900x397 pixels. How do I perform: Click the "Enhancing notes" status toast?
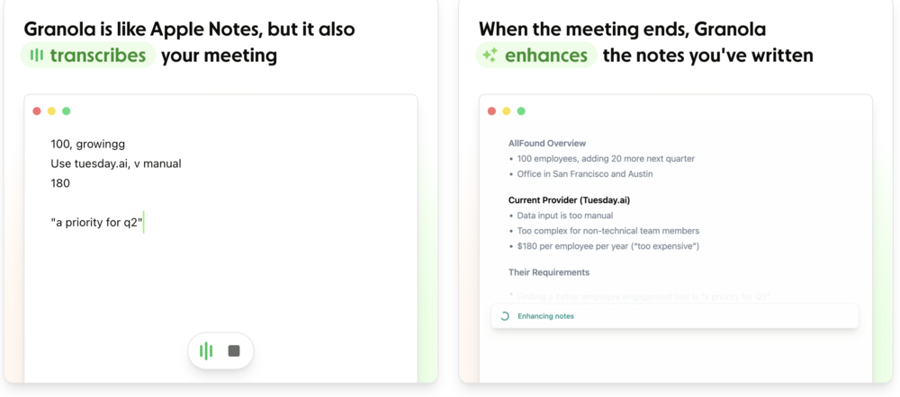674,316
